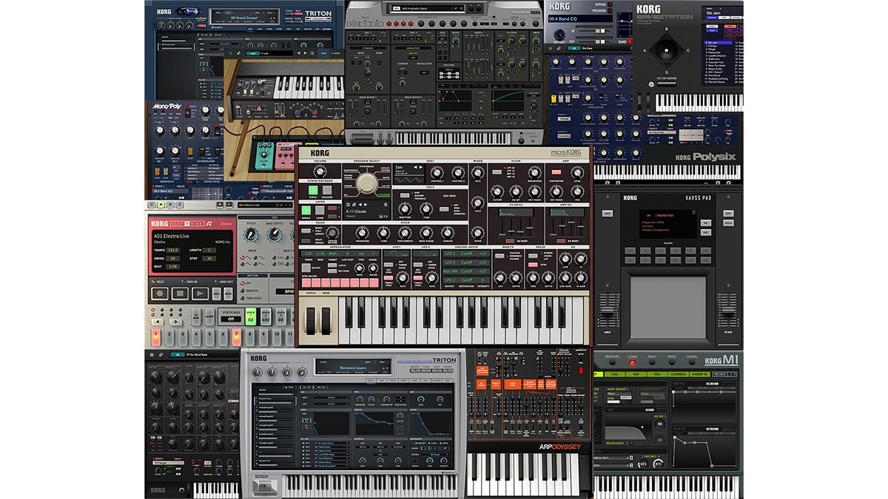
Task: Open the HIGH program dropdown on the Triton
Action: 329,398
